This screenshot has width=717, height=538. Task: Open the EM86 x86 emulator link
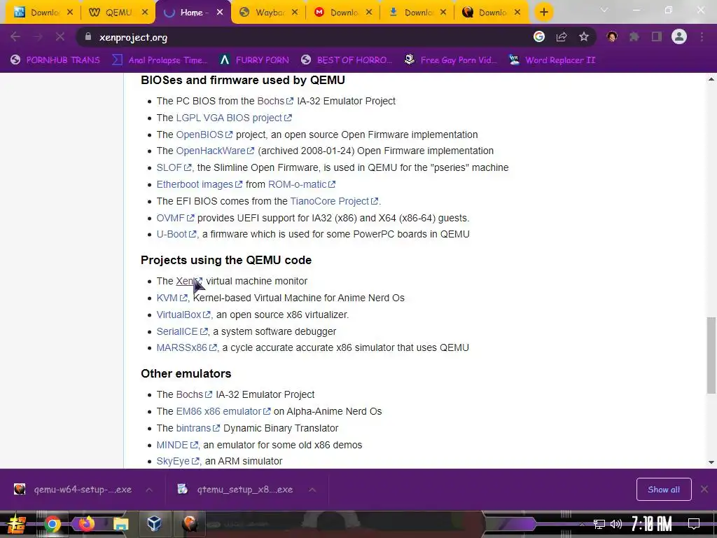coord(223,412)
